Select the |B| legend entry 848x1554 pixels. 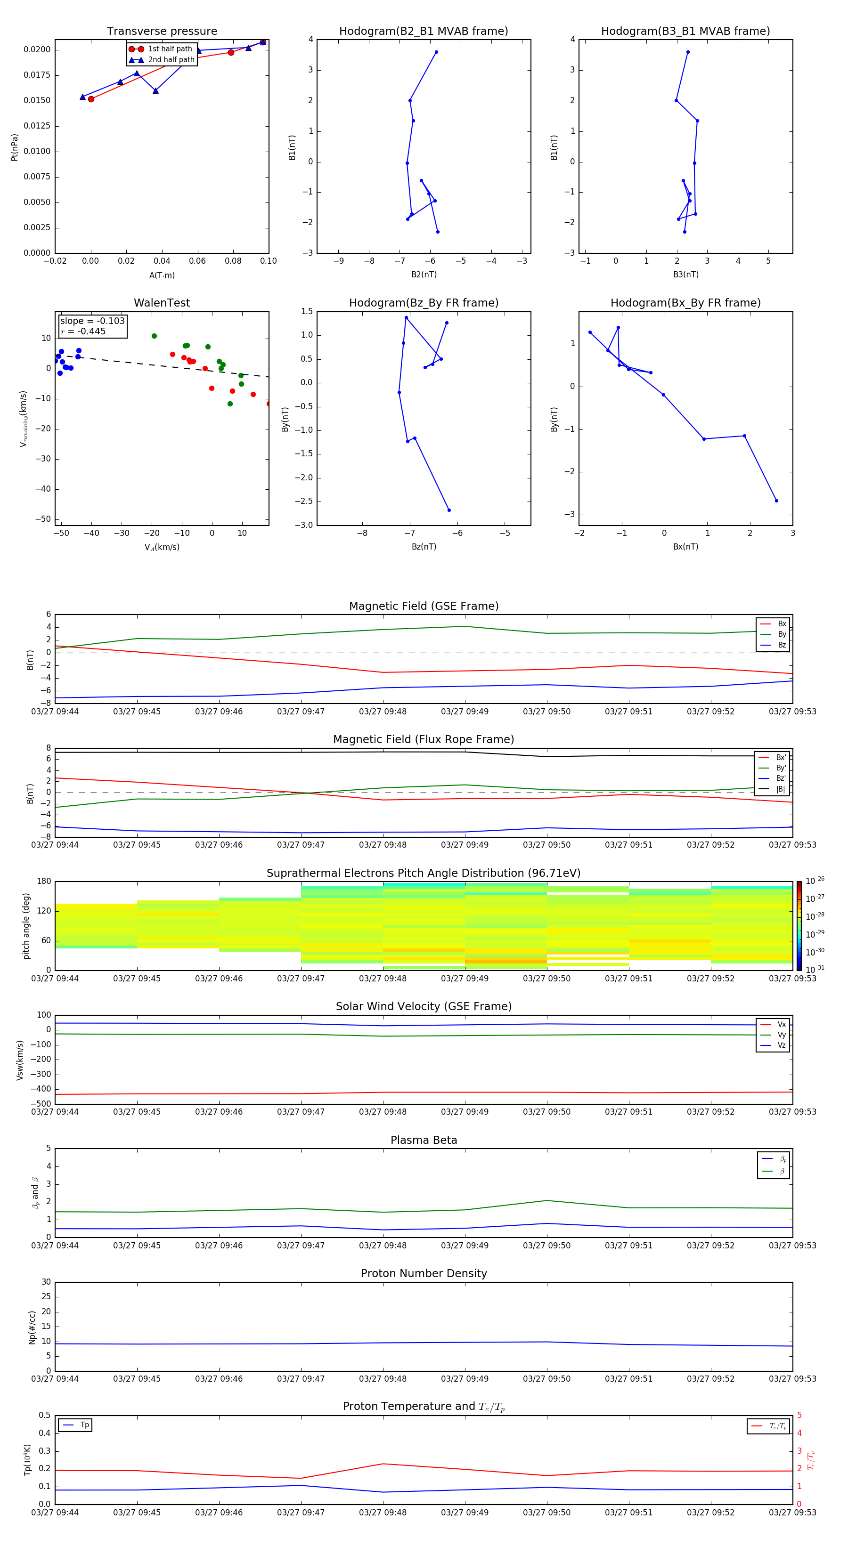coord(772,789)
